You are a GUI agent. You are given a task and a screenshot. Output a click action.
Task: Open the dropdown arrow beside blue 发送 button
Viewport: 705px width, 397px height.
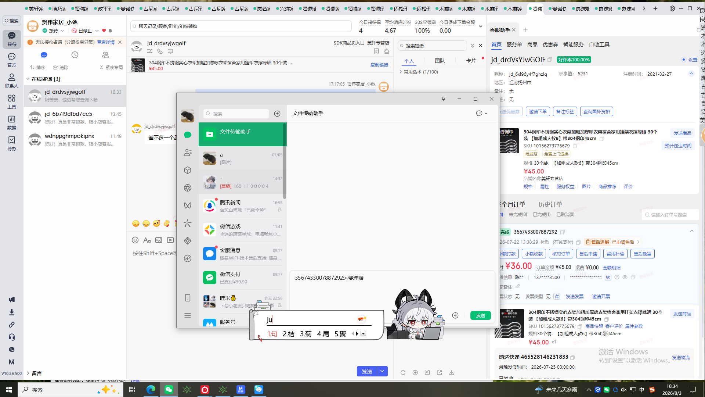(x=382, y=371)
